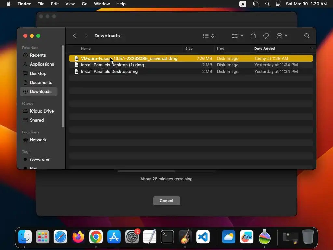Open TextEdit from the Dock
333x250 pixels.
(x=150, y=237)
